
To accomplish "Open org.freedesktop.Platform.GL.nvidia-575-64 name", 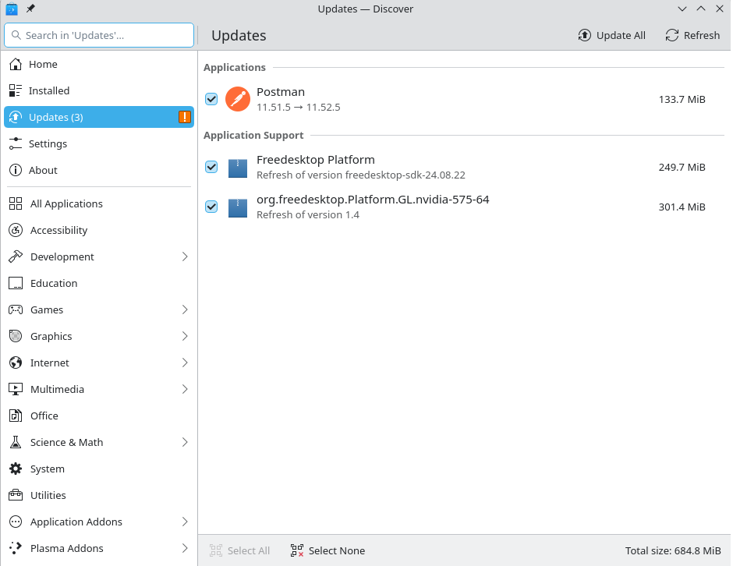I will [373, 200].
